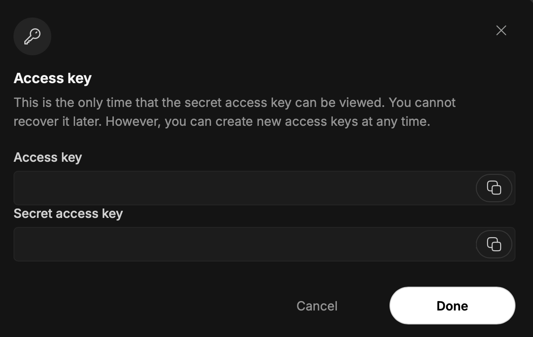
Task: Focus the Access key text field
Action: tap(245, 188)
